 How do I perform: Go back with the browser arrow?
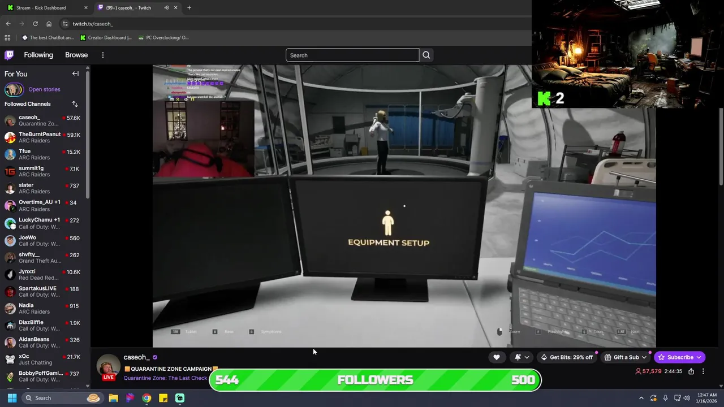pyautogui.click(x=8, y=24)
